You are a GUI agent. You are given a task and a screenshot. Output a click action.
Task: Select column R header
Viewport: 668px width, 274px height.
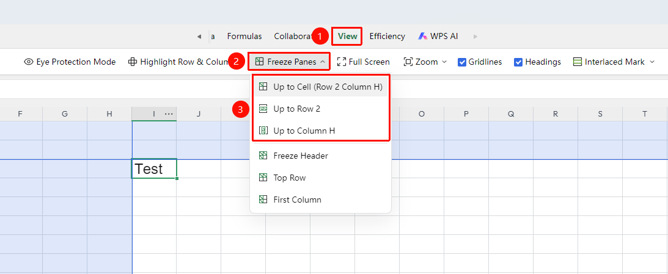556,114
